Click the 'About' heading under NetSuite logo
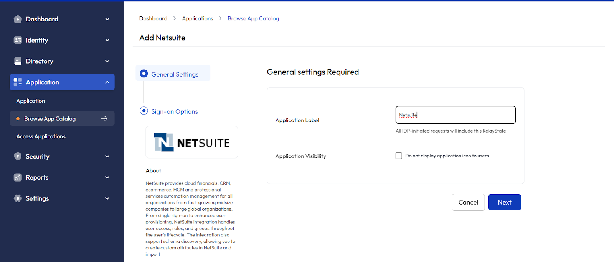The image size is (614, 262). (x=153, y=171)
